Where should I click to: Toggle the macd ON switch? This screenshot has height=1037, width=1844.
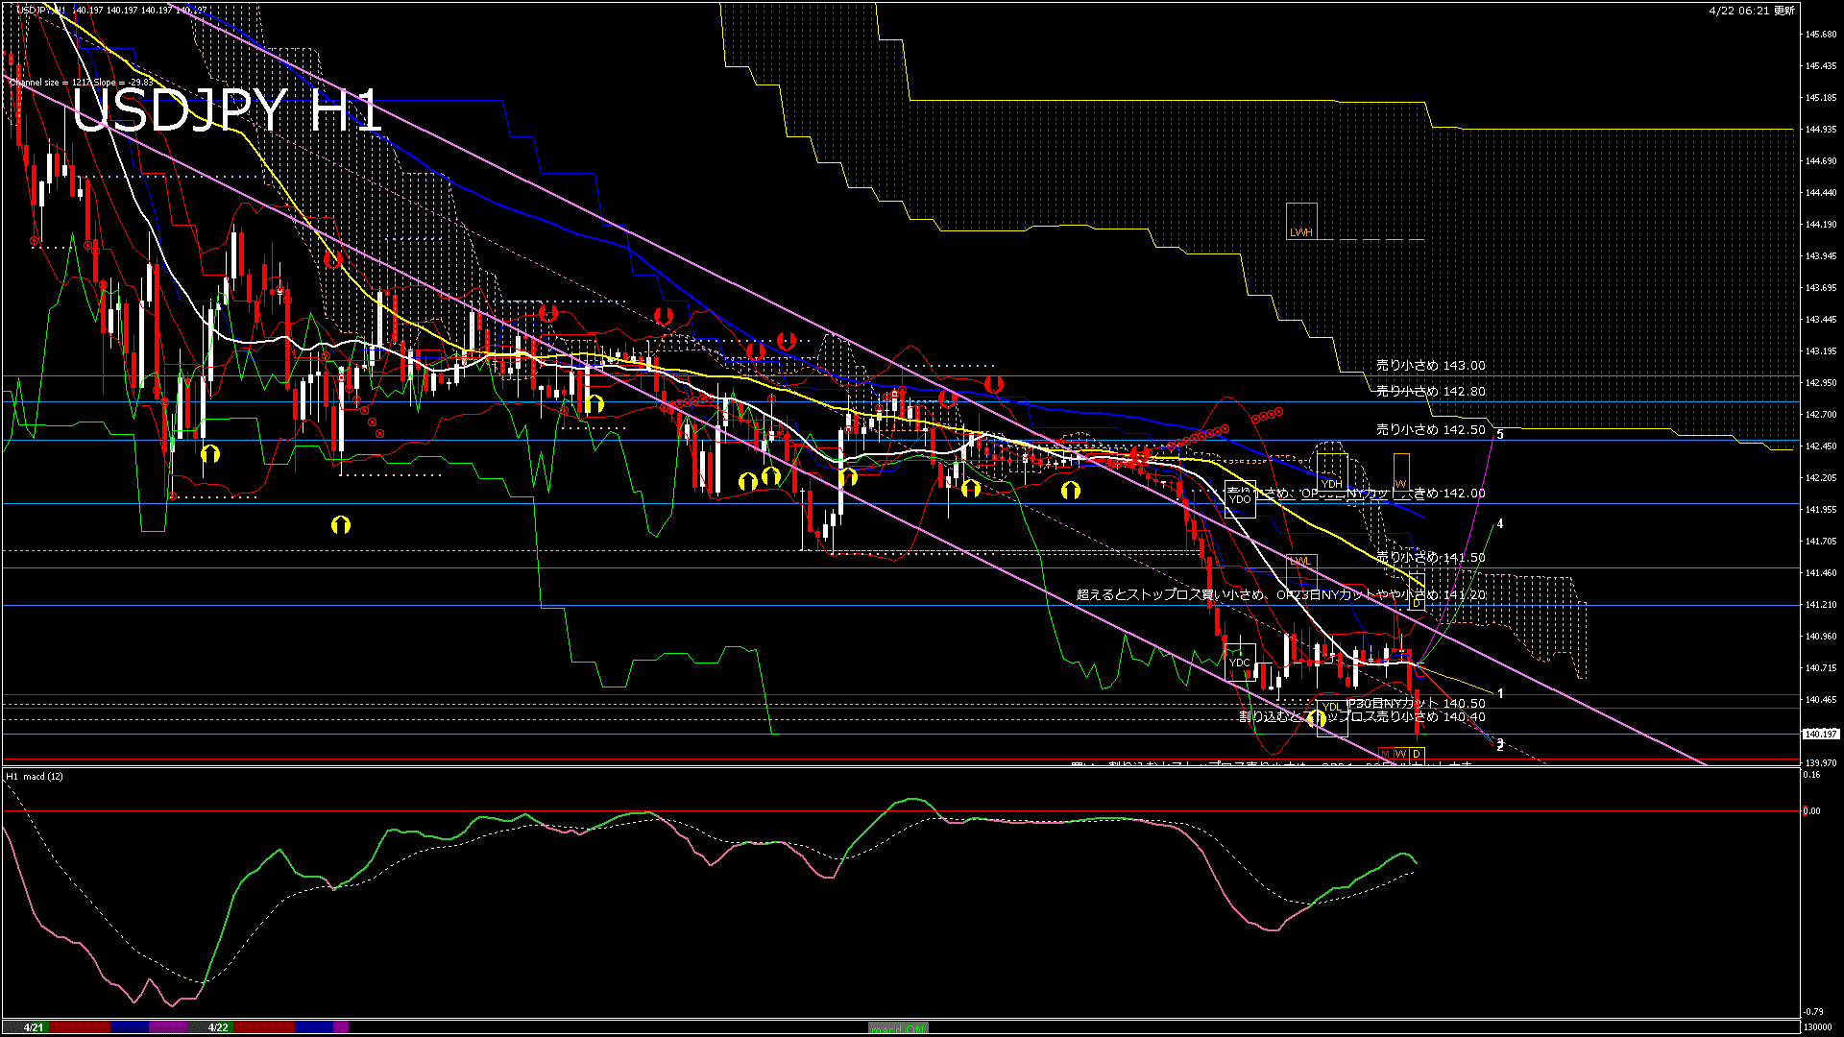click(x=898, y=1027)
